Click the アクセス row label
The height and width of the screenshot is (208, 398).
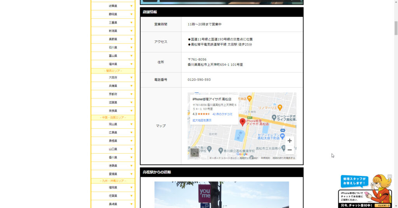pos(161,42)
